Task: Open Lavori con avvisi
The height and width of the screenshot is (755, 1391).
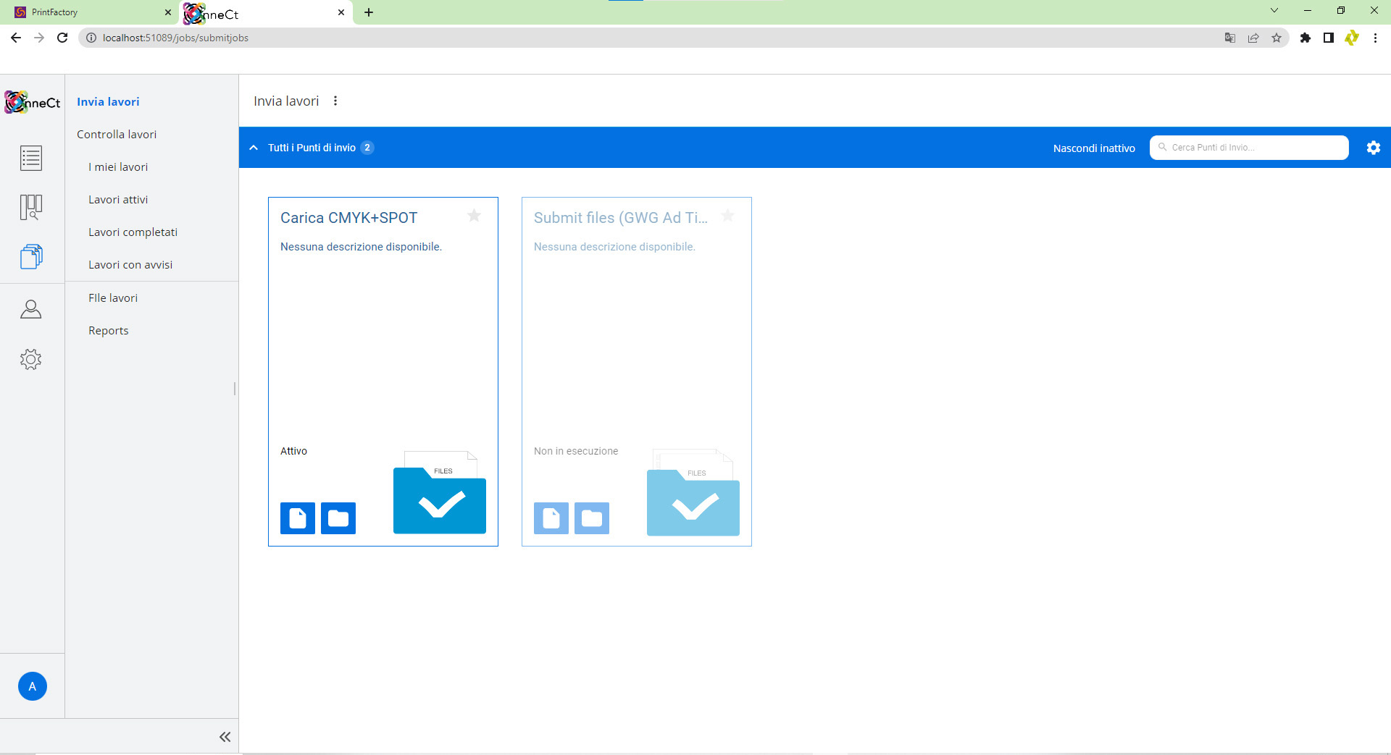Action: (130, 265)
